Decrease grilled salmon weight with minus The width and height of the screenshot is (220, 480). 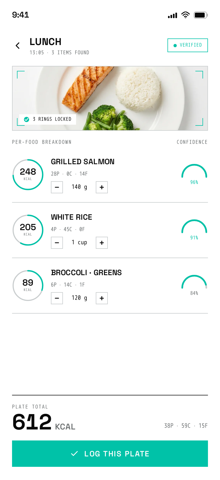[57, 187]
